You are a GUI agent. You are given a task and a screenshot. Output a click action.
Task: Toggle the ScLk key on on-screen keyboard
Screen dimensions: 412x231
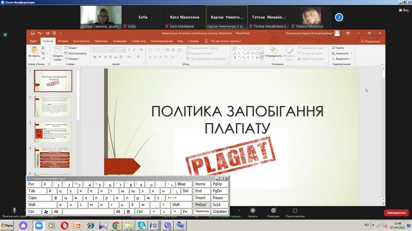[217, 205]
